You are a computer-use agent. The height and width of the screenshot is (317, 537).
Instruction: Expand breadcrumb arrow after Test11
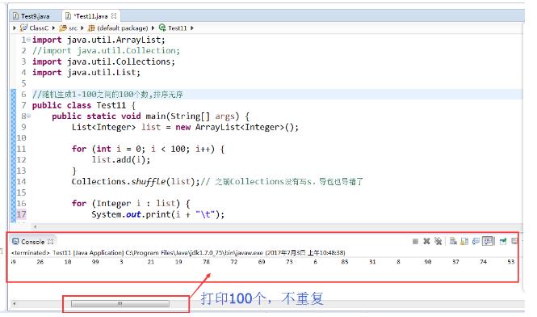pos(192,28)
